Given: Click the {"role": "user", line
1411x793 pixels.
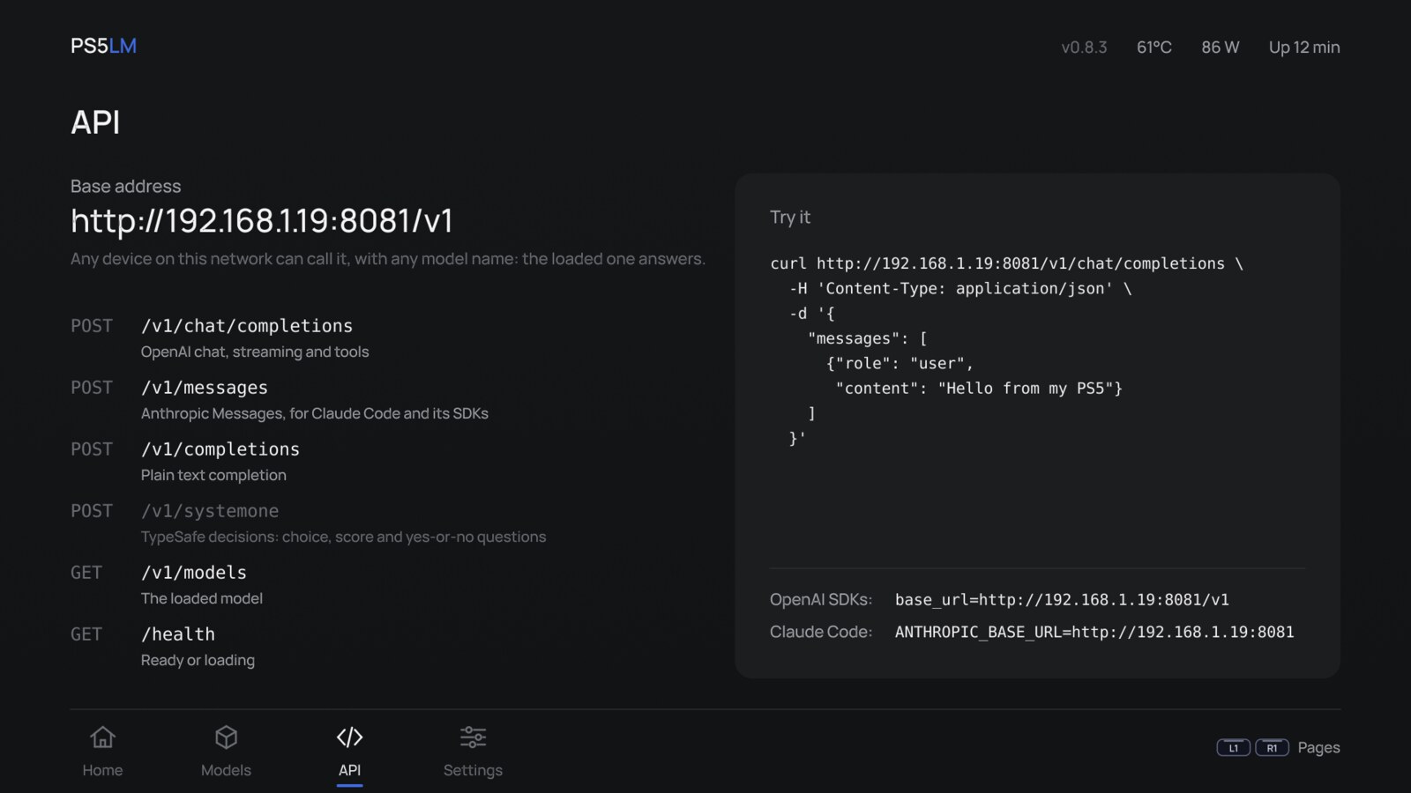Looking at the screenshot, I should (900, 363).
